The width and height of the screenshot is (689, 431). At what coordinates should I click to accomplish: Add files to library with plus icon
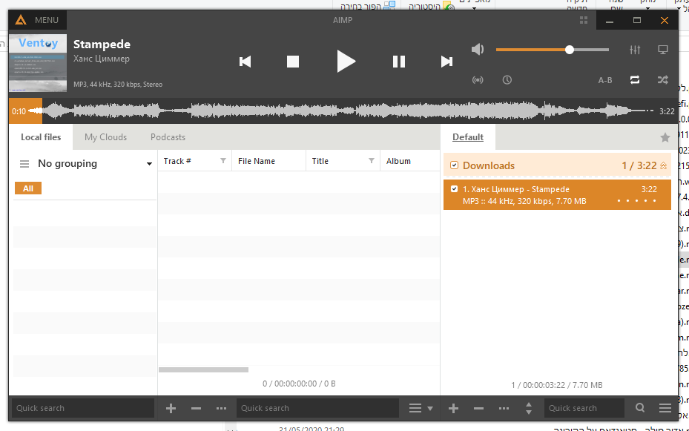tap(171, 409)
